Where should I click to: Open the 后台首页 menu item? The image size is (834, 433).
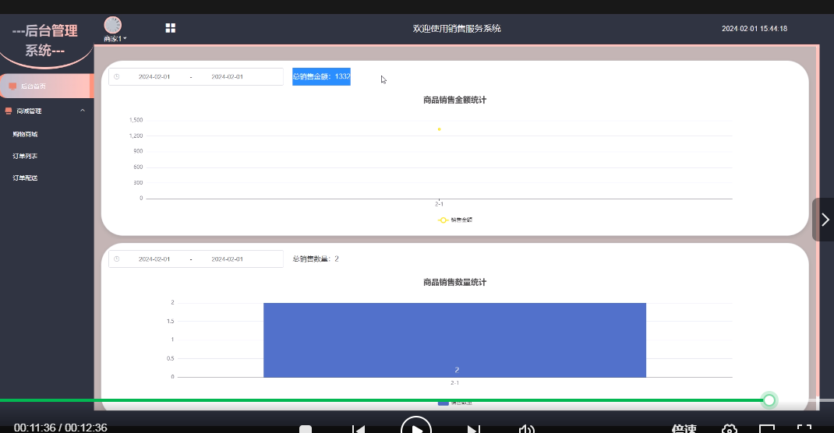click(x=47, y=86)
